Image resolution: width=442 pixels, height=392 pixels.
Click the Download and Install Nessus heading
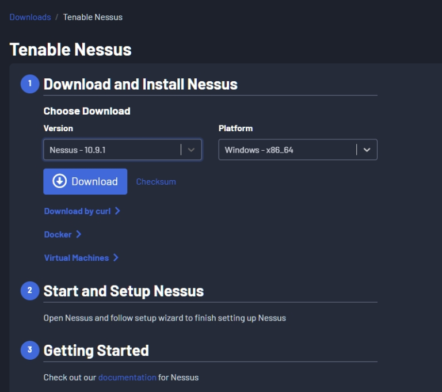click(x=140, y=84)
